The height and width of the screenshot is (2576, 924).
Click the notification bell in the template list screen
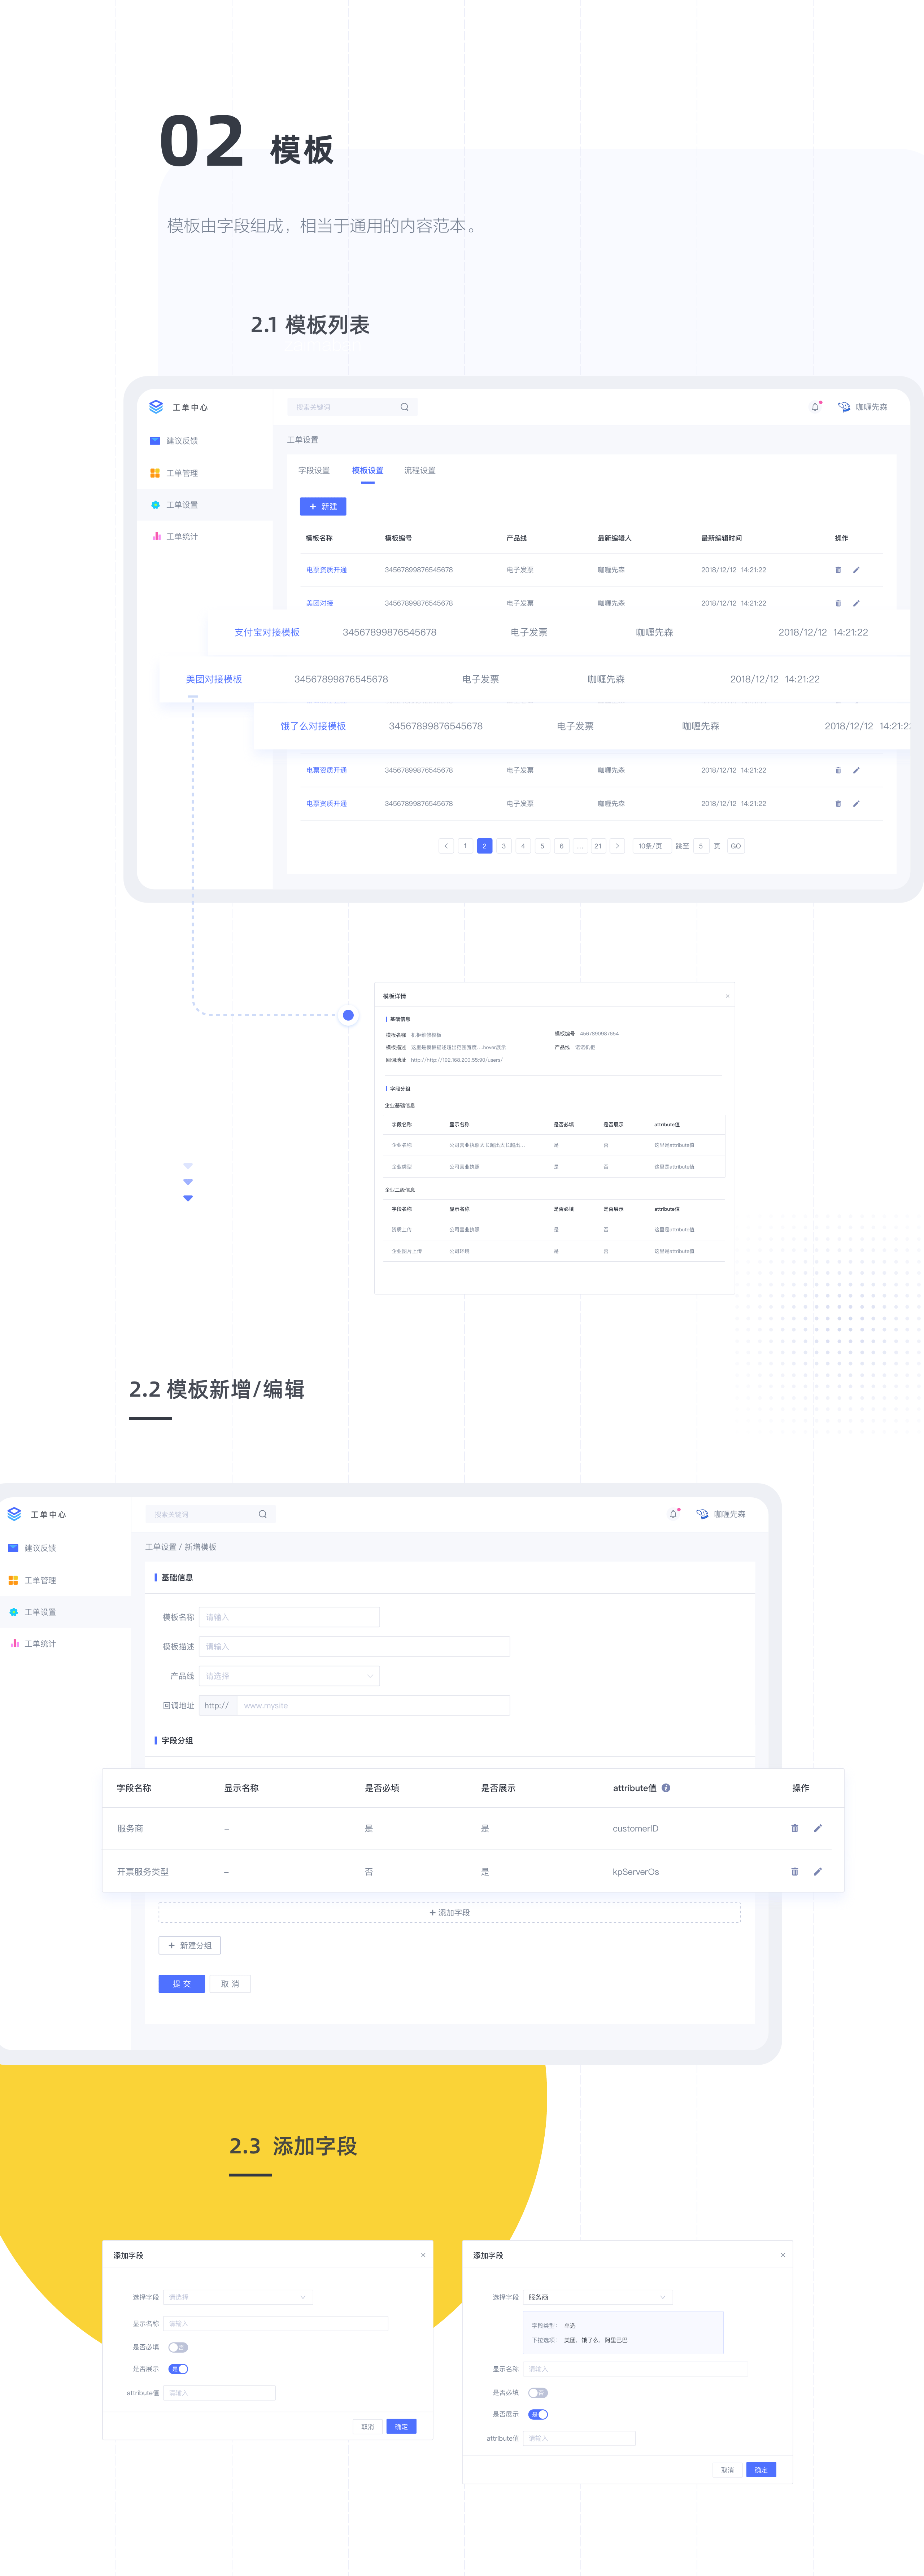815,407
